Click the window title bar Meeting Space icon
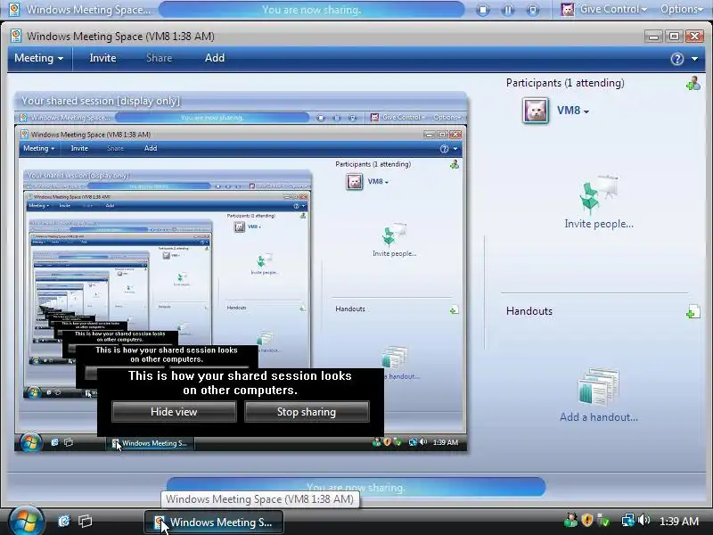Viewport: 713px width, 535px height. point(16,36)
